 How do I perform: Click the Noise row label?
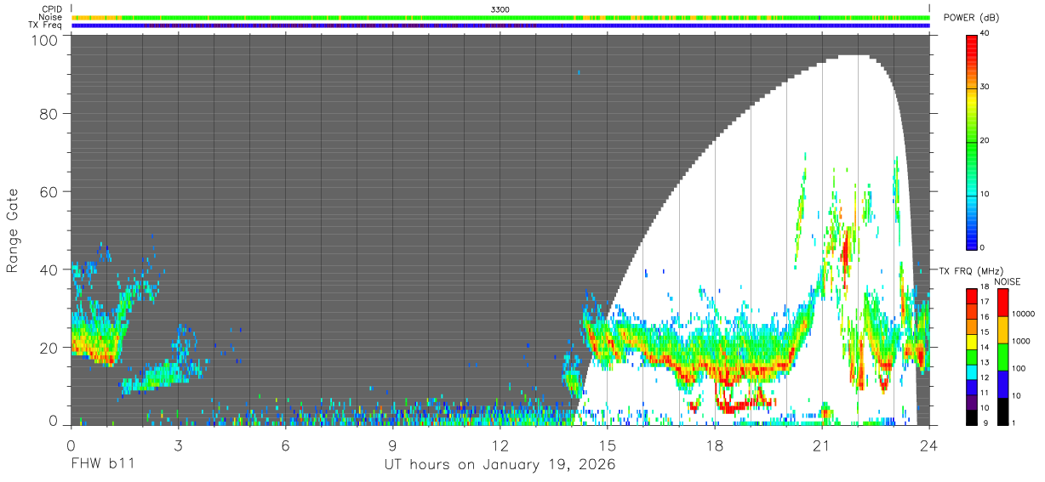click(x=51, y=17)
